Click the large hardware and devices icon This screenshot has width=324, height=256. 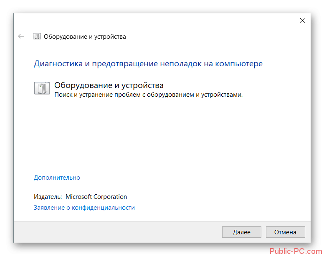tap(42, 88)
